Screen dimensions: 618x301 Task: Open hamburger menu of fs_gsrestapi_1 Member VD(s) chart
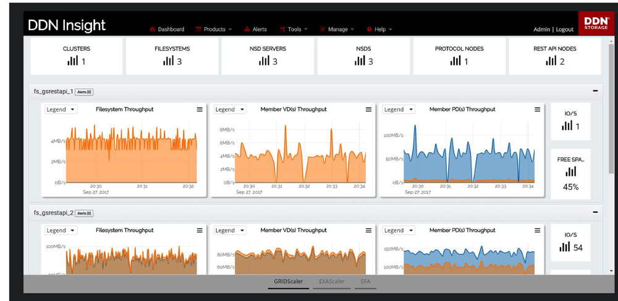click(368, 109)
